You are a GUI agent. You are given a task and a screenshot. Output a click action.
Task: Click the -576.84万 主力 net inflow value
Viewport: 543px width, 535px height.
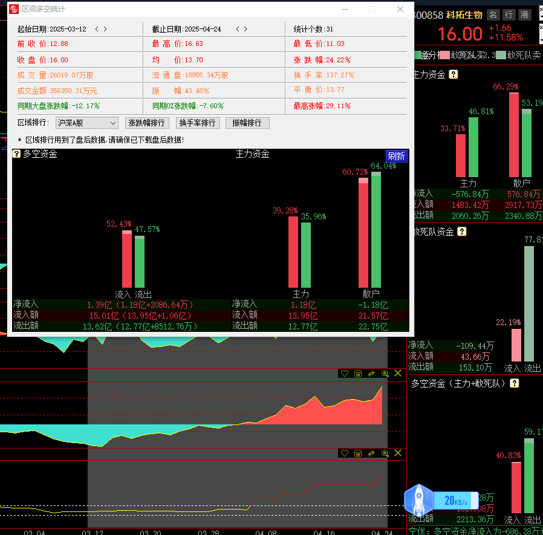pos(470,194)
